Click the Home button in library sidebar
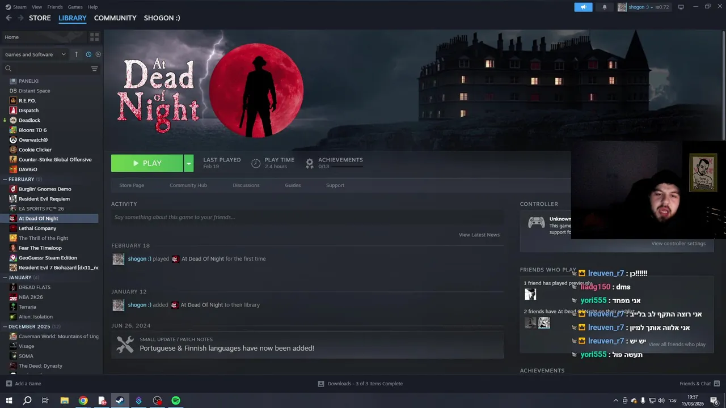The width and height of the screenshot is (726, 408). click(44, 37)
